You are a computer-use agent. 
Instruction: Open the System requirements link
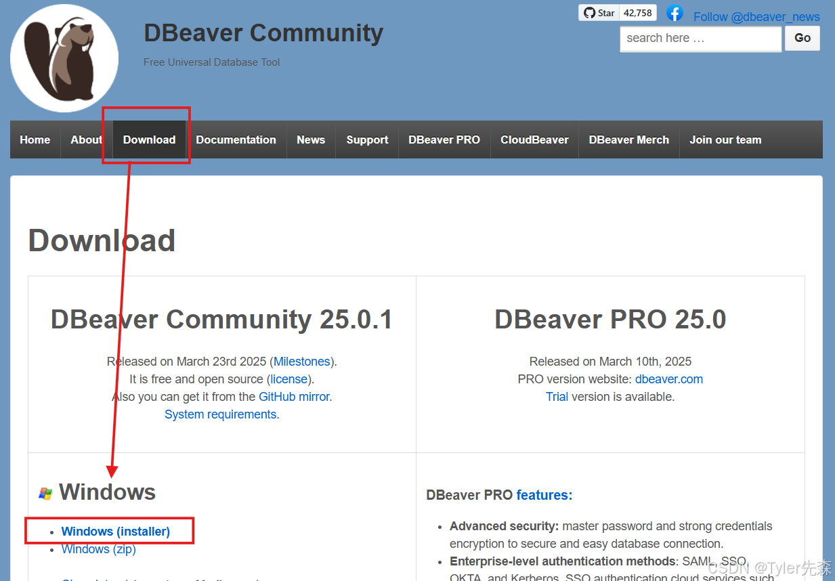[221, 414]
